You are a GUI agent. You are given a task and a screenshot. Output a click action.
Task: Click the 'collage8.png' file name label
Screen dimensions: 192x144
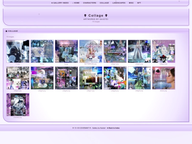coord(115,91)
